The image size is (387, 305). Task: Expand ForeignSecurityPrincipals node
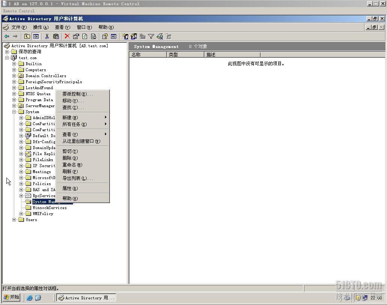tap(14, 82)
